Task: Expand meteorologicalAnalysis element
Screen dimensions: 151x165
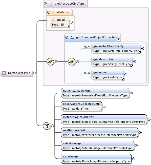Action: (149, 119)
